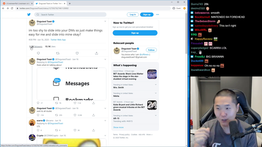This screenshot has height=147, width=262.
Task: Reply icon with 118 on 'wait its all dudes'
Action: click(x=38, y=115)
